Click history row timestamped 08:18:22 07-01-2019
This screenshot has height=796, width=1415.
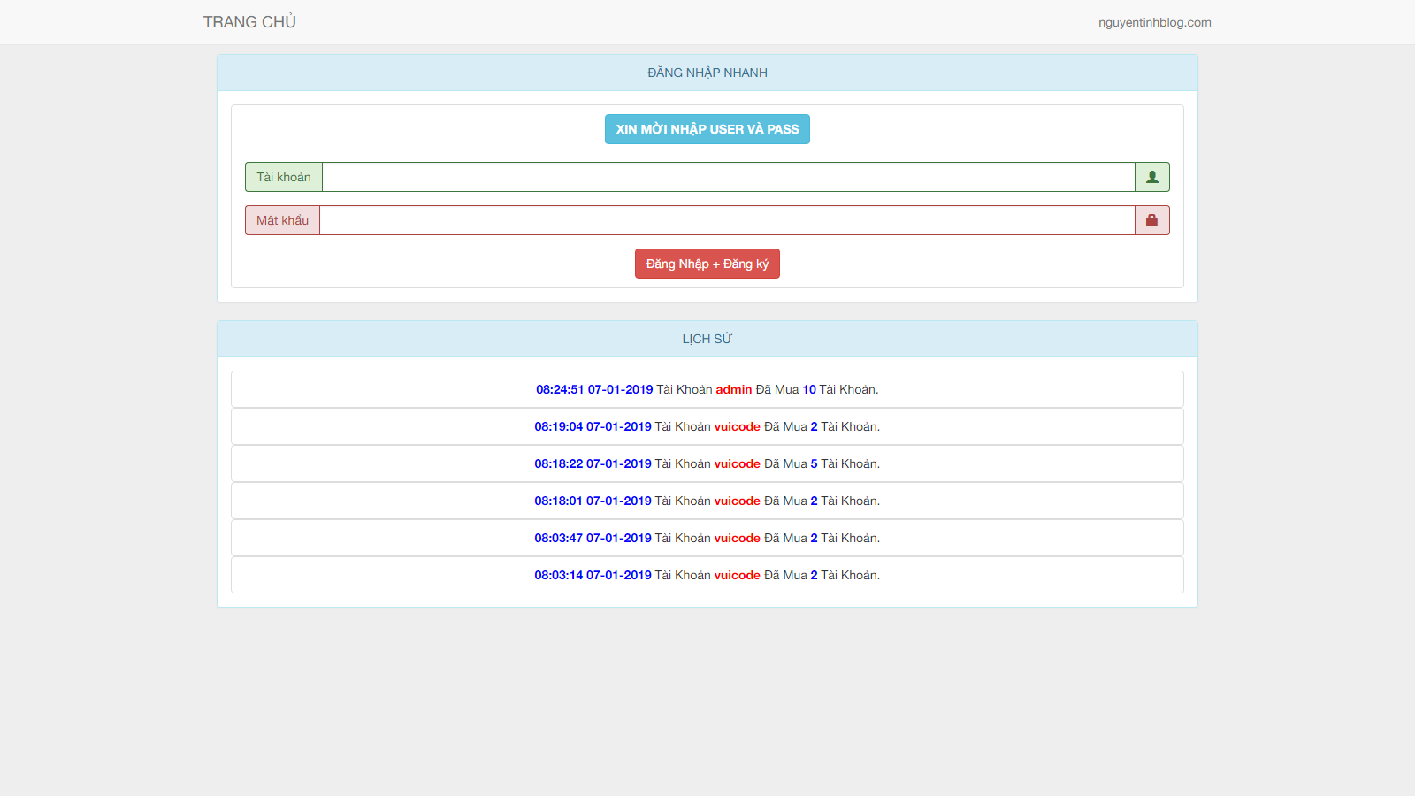coord(707,463)
